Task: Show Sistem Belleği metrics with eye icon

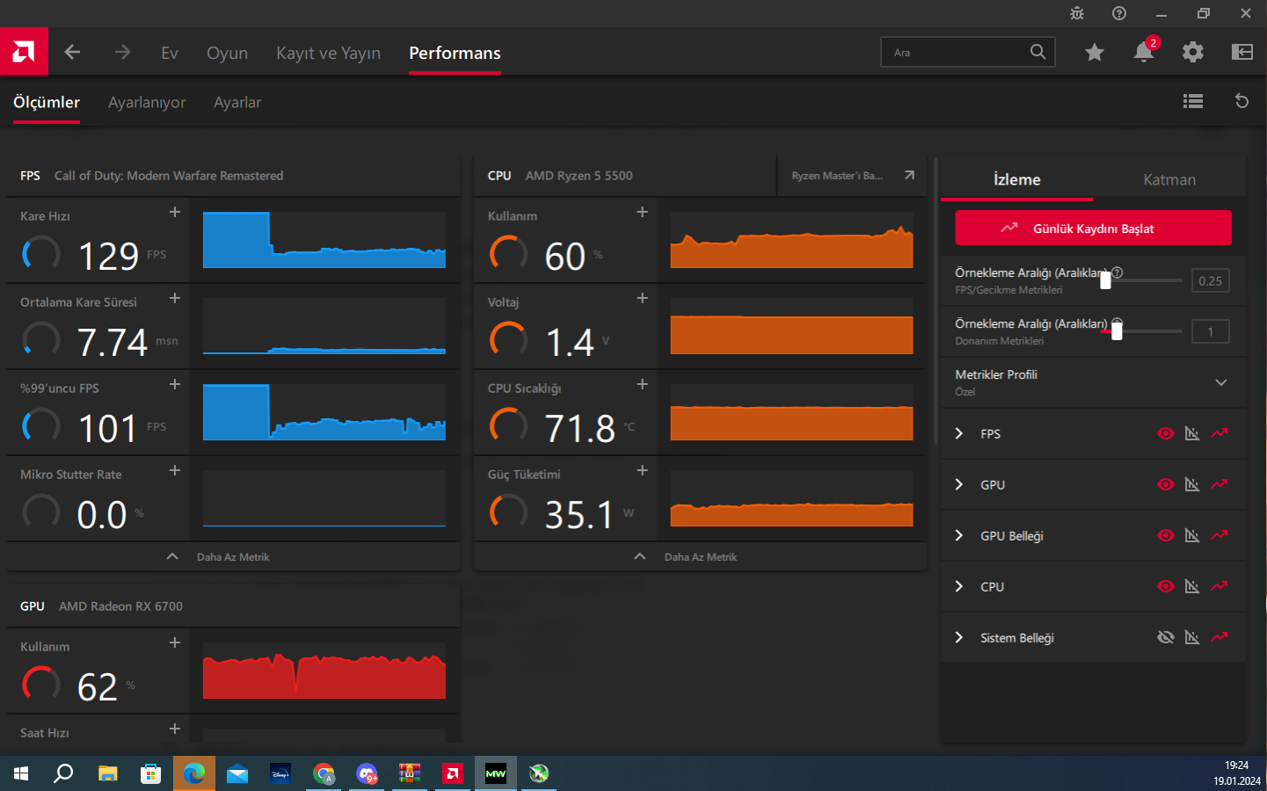Action: tap(1166, 637)
